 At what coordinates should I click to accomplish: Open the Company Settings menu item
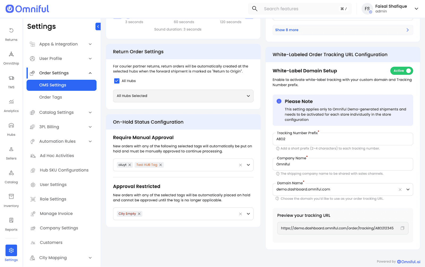pos(59,228)
